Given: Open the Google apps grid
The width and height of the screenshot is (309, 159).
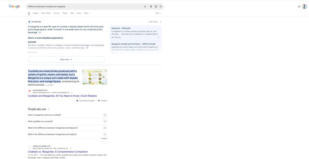Looking at the screenshot, I should coord(299,7).
